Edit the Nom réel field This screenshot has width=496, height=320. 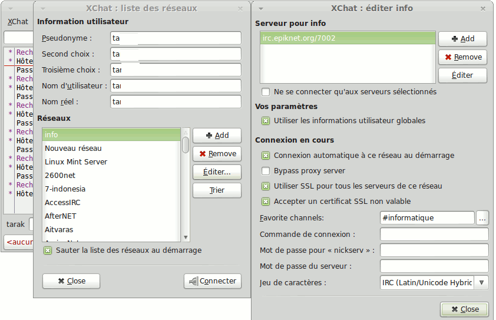click(x=176, y=101)
